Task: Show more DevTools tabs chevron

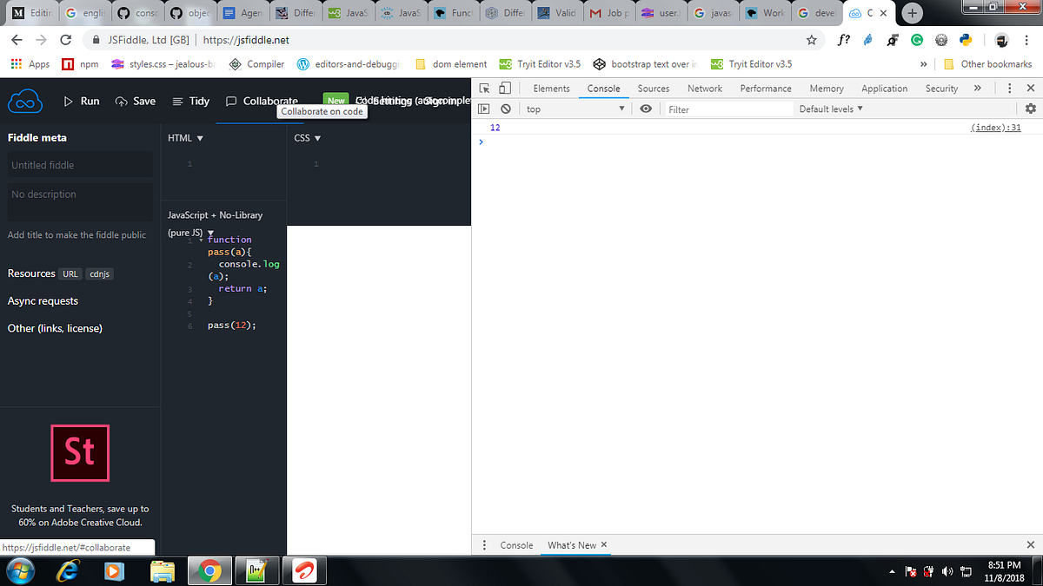Action: [978, 88]
